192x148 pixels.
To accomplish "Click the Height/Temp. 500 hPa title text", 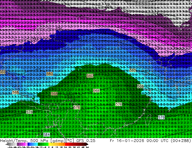I will pyautogui.click(x=25, y=140).
